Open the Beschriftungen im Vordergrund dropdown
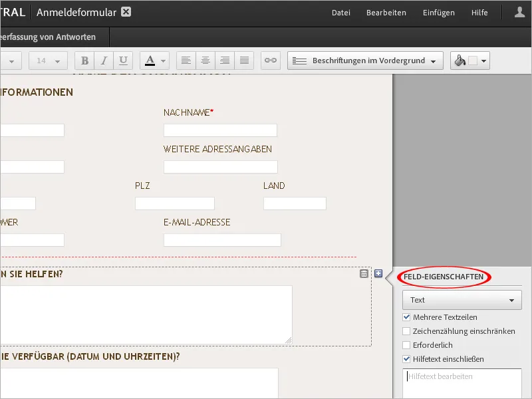This screenshot has width=532, height=399. click(x=364, y=60)
